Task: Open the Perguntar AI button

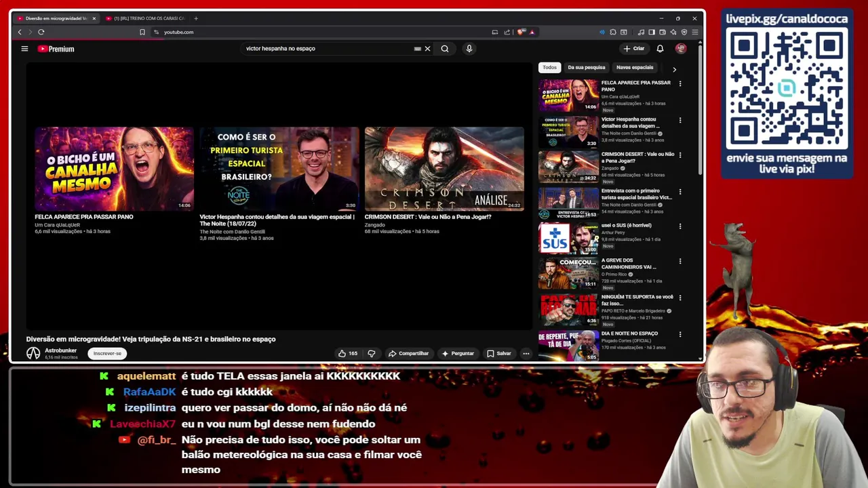Action: [458, 353]
